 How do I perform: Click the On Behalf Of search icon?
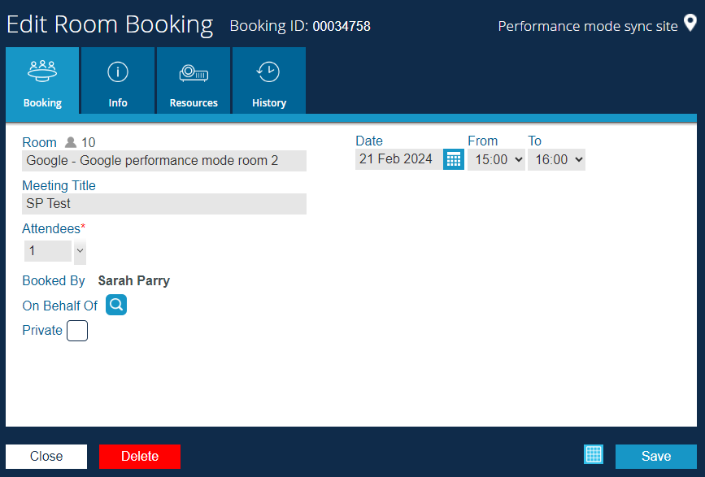116,305
